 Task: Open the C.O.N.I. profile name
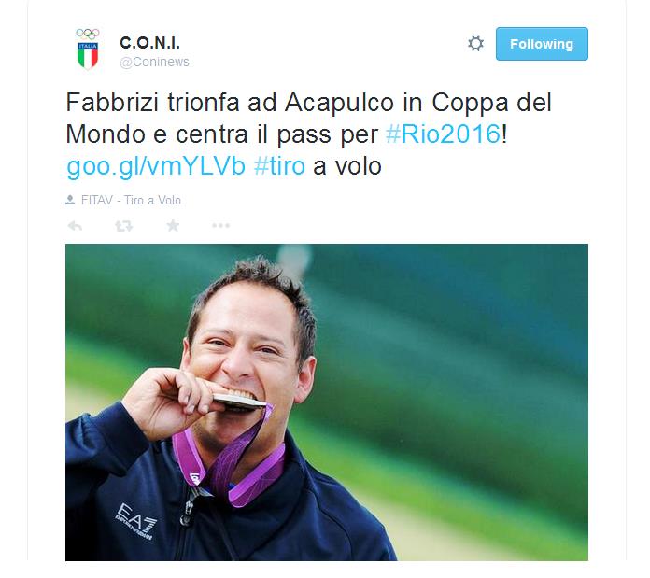coord(149,43)
